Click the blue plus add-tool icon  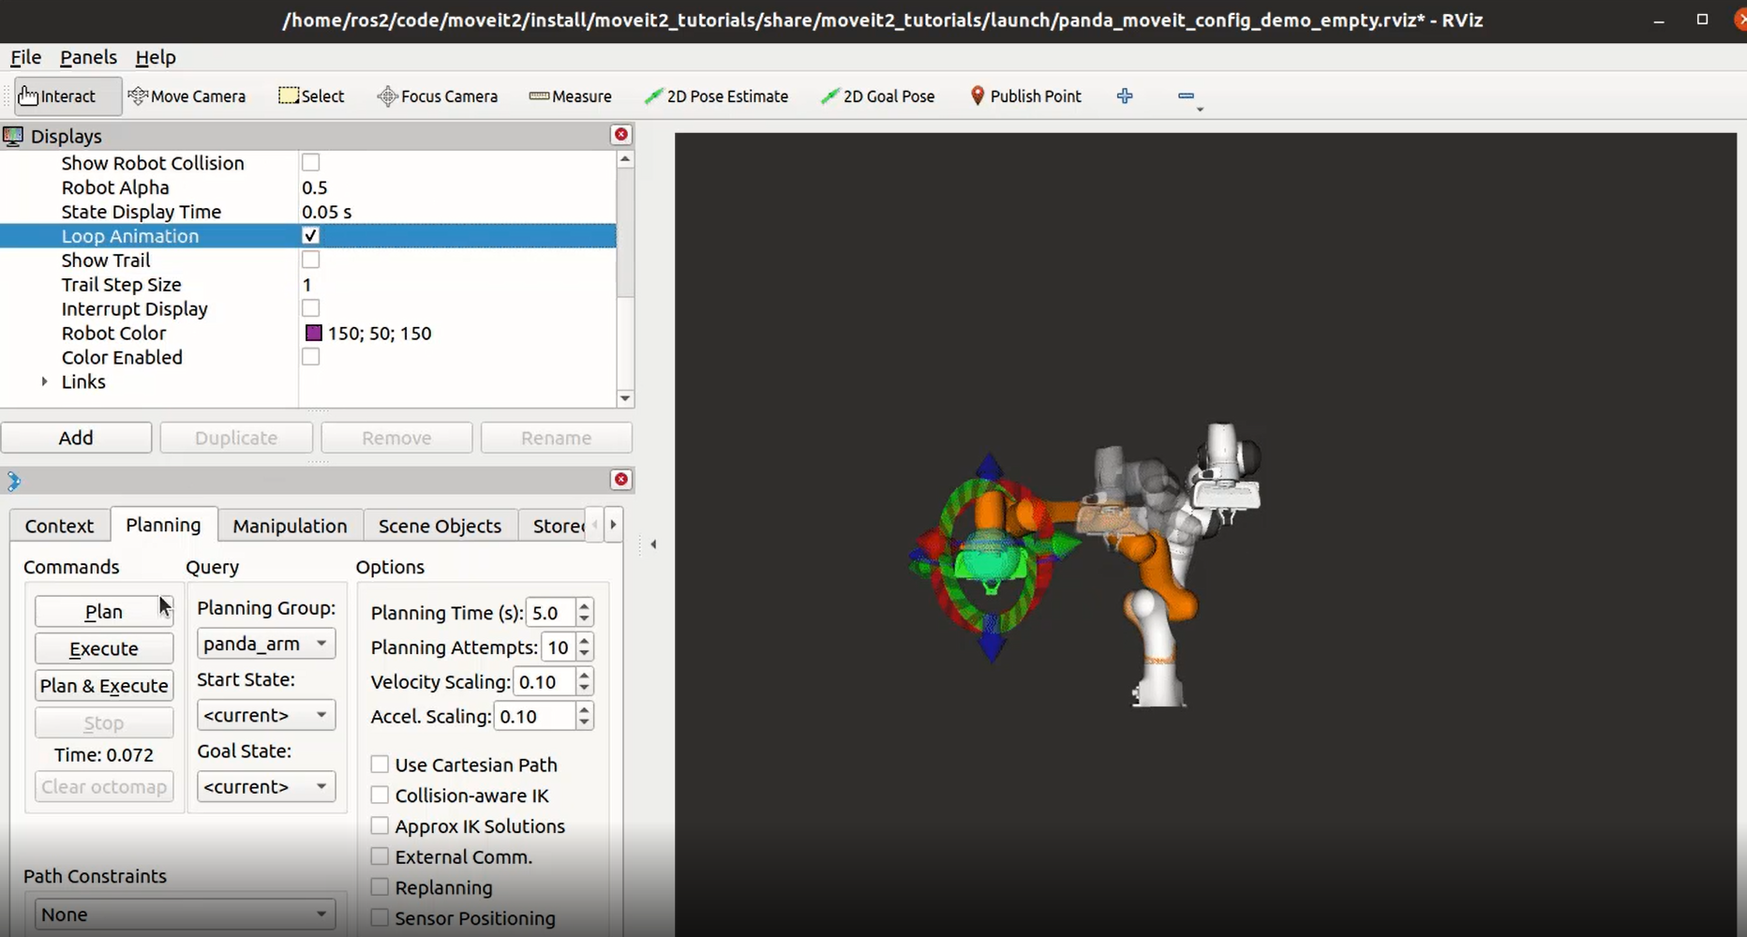click(x=1125, y=96)
